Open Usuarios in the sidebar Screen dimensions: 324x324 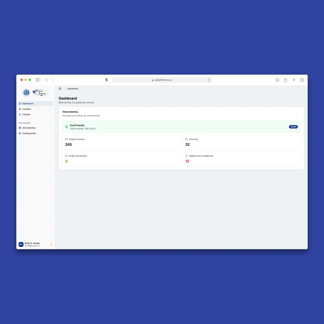pos(36,109)
